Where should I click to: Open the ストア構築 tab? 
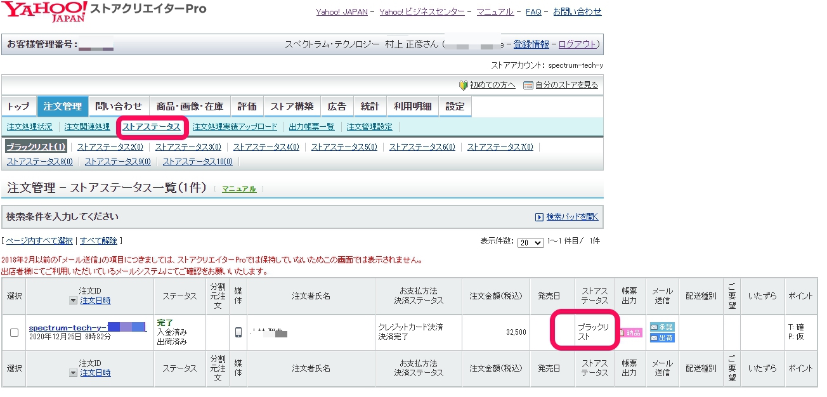(x=292, y=107)
